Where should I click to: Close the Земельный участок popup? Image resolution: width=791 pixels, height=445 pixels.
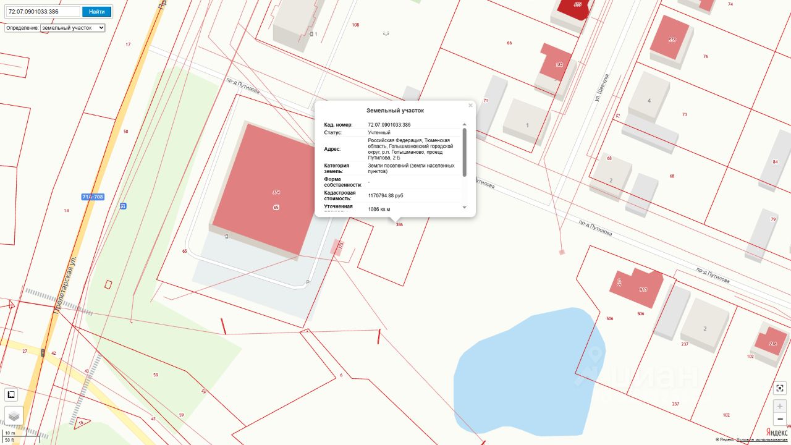pyautogui.click(x=470, y=106)
